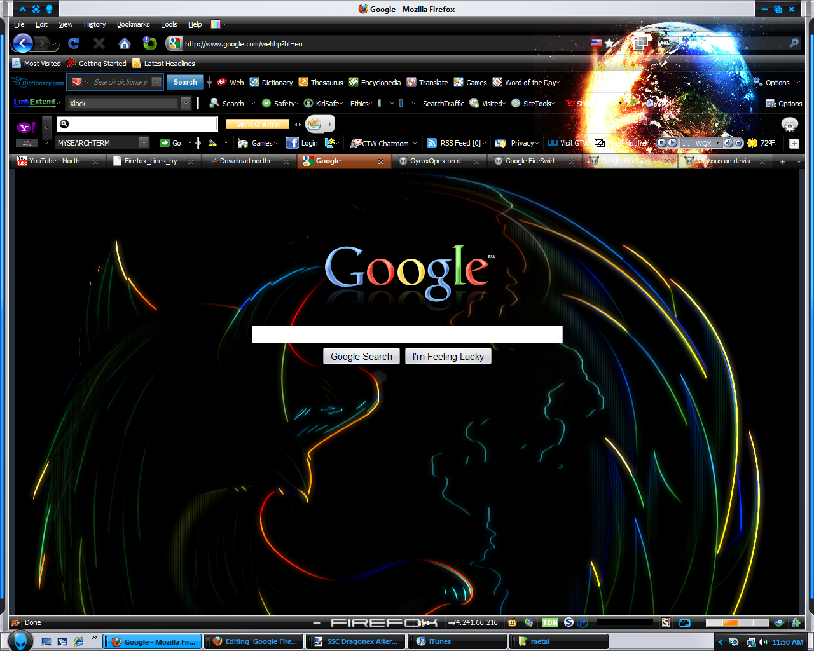The width and height of the screenshot is (814, 651).
Task: Close the Google tab
Action: [381, 161]
